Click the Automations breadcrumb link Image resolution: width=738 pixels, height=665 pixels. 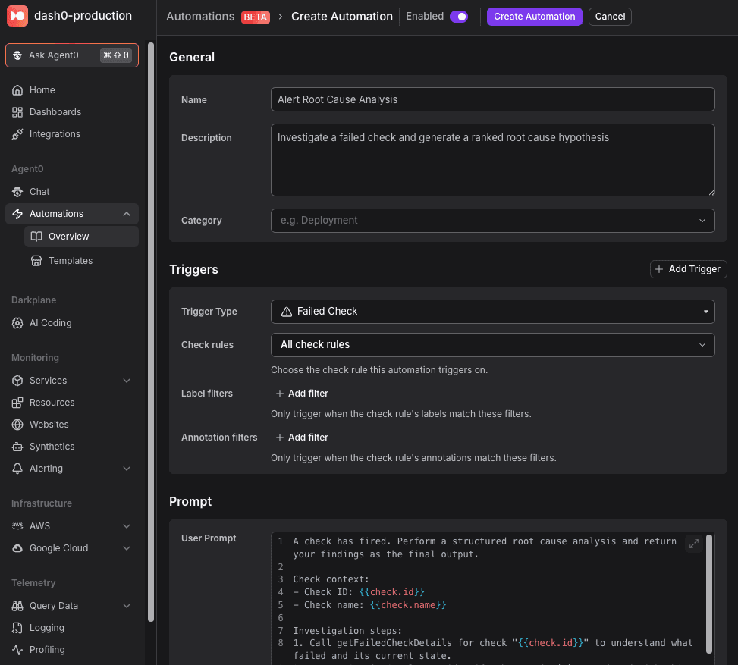point(200,17)
